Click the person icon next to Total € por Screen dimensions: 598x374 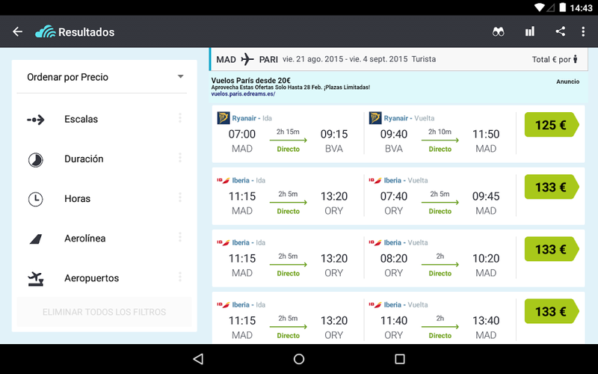(576, 59)
